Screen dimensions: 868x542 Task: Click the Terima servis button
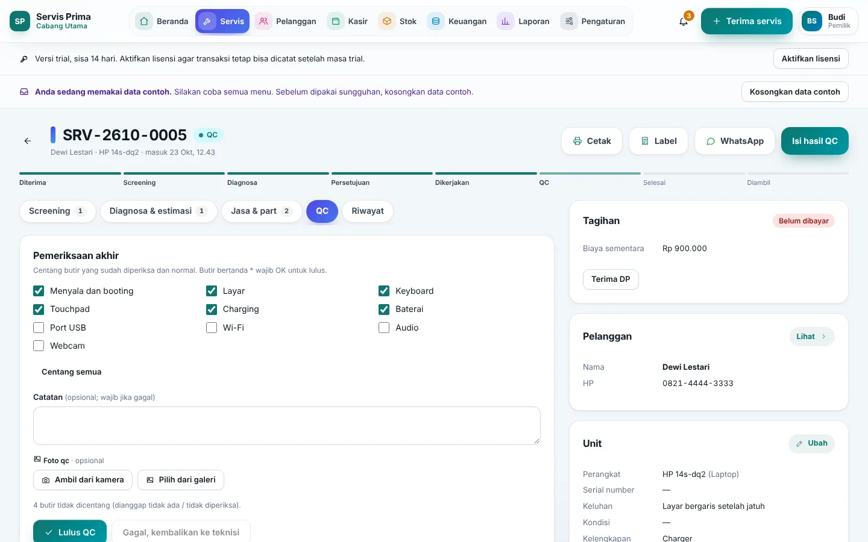pyautogui.click(x=747, y=21)
